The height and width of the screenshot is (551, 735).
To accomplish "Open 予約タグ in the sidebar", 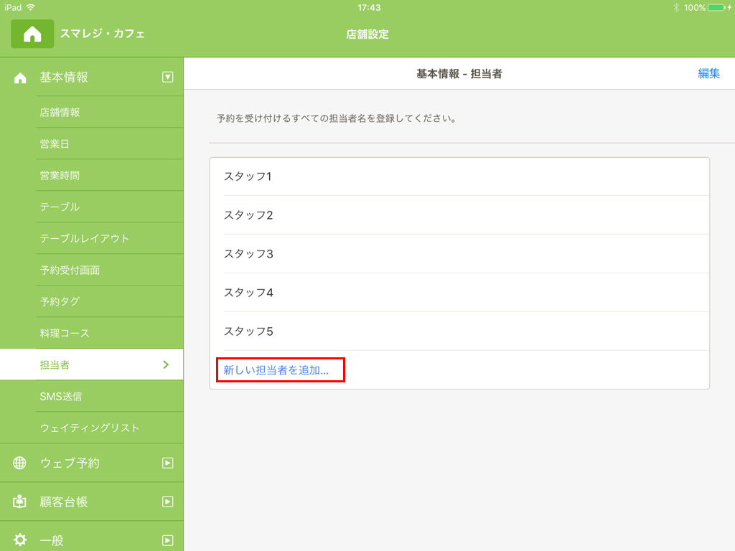I will [x=110, y=301].
